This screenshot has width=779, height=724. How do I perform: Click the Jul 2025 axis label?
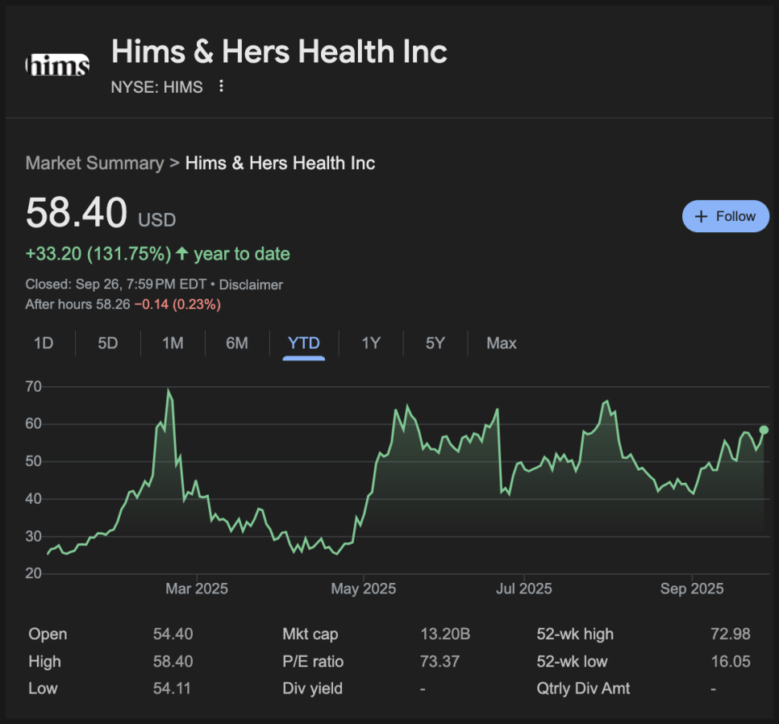tap(524, 589)
